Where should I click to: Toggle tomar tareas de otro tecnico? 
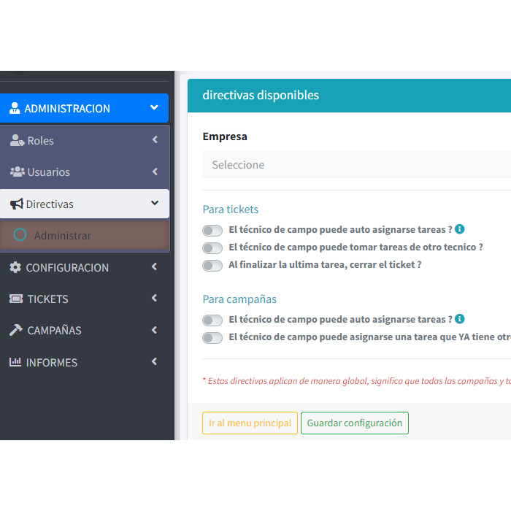pos(212,248)
